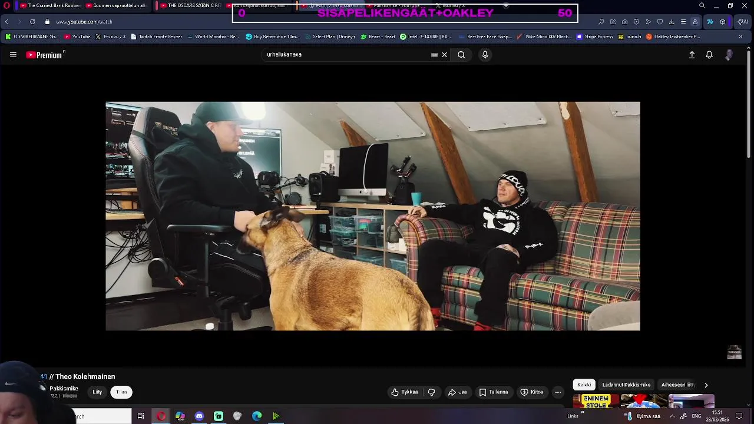Click the magnifier search button
The height and width of the screenshot is (424, 754).
pyautogui.click(x=461, y=55)
